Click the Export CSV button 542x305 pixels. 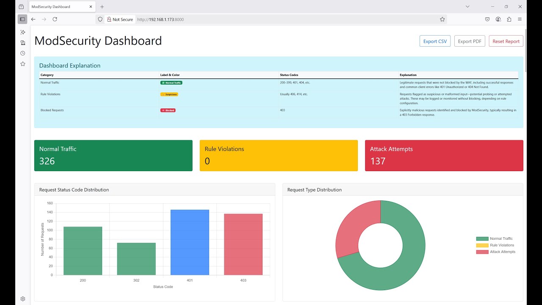pos(435,41)
